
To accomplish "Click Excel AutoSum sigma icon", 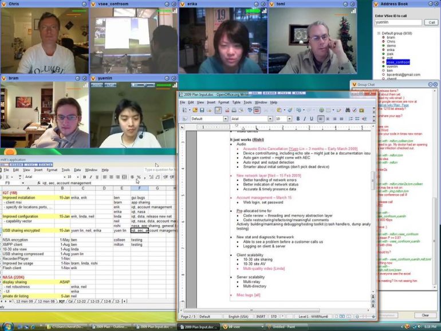I will pyautogui.click(x=7, y=177).
